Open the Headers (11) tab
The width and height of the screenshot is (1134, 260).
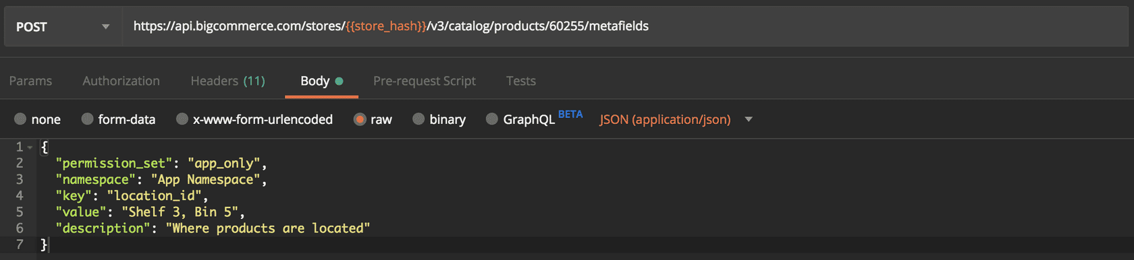(x=228, y=81)
